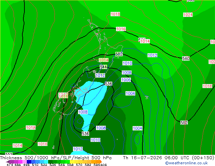The height and width of the screenshot is (166, 215).
Task: Select the light pink swatch in the legend
Action: click(x=24, y=162)
